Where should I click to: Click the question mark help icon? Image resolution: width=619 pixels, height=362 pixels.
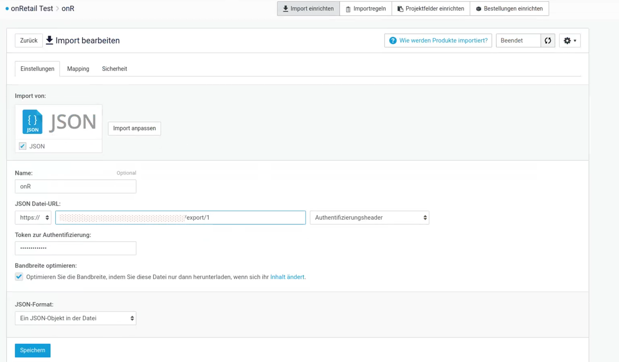pyautogui.click(x=393, y=41)
